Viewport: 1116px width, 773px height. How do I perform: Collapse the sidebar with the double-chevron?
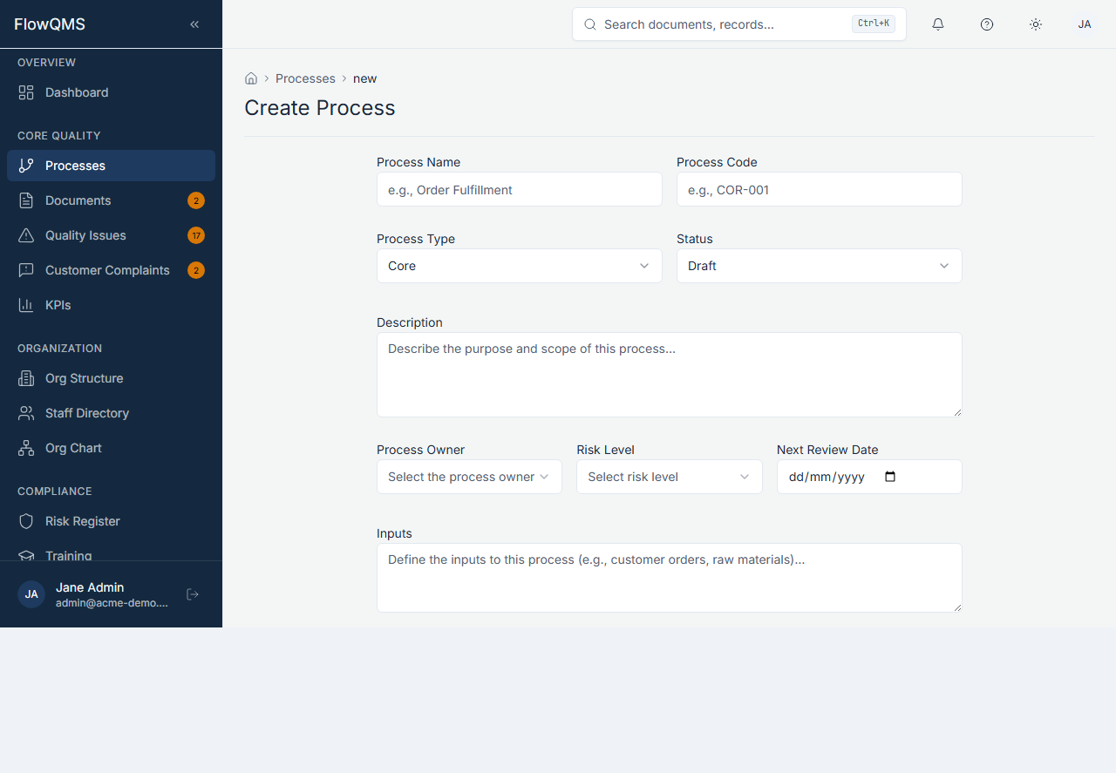[194, 24]
